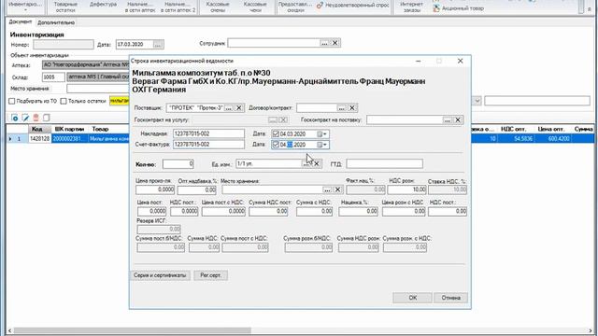This screenshot has width=598, height=336.
Task: Open calendar icon of Накладная date
Action: pos(320,134)
